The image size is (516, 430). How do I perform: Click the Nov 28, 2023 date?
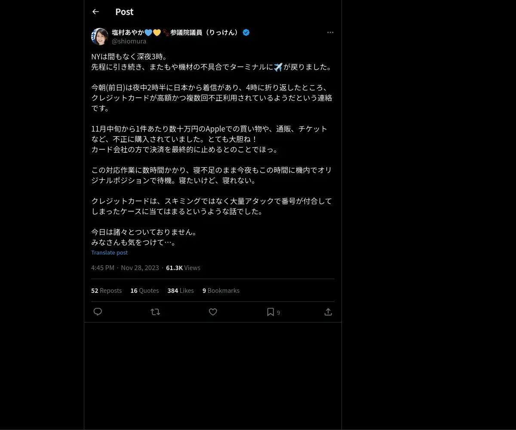(140, 268)
